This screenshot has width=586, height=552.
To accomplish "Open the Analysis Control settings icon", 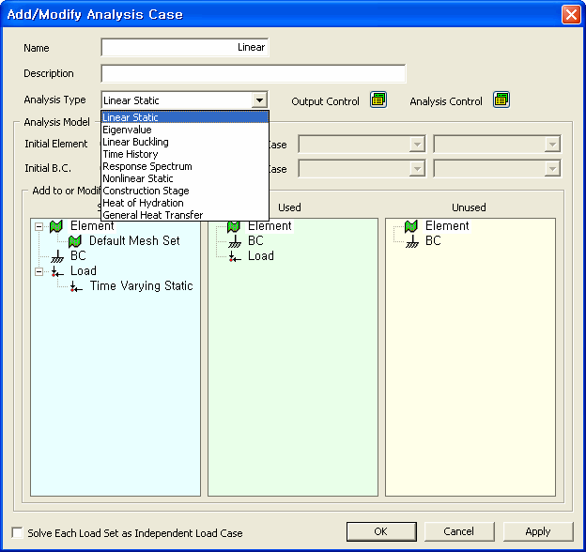I will tap(501, 100).
